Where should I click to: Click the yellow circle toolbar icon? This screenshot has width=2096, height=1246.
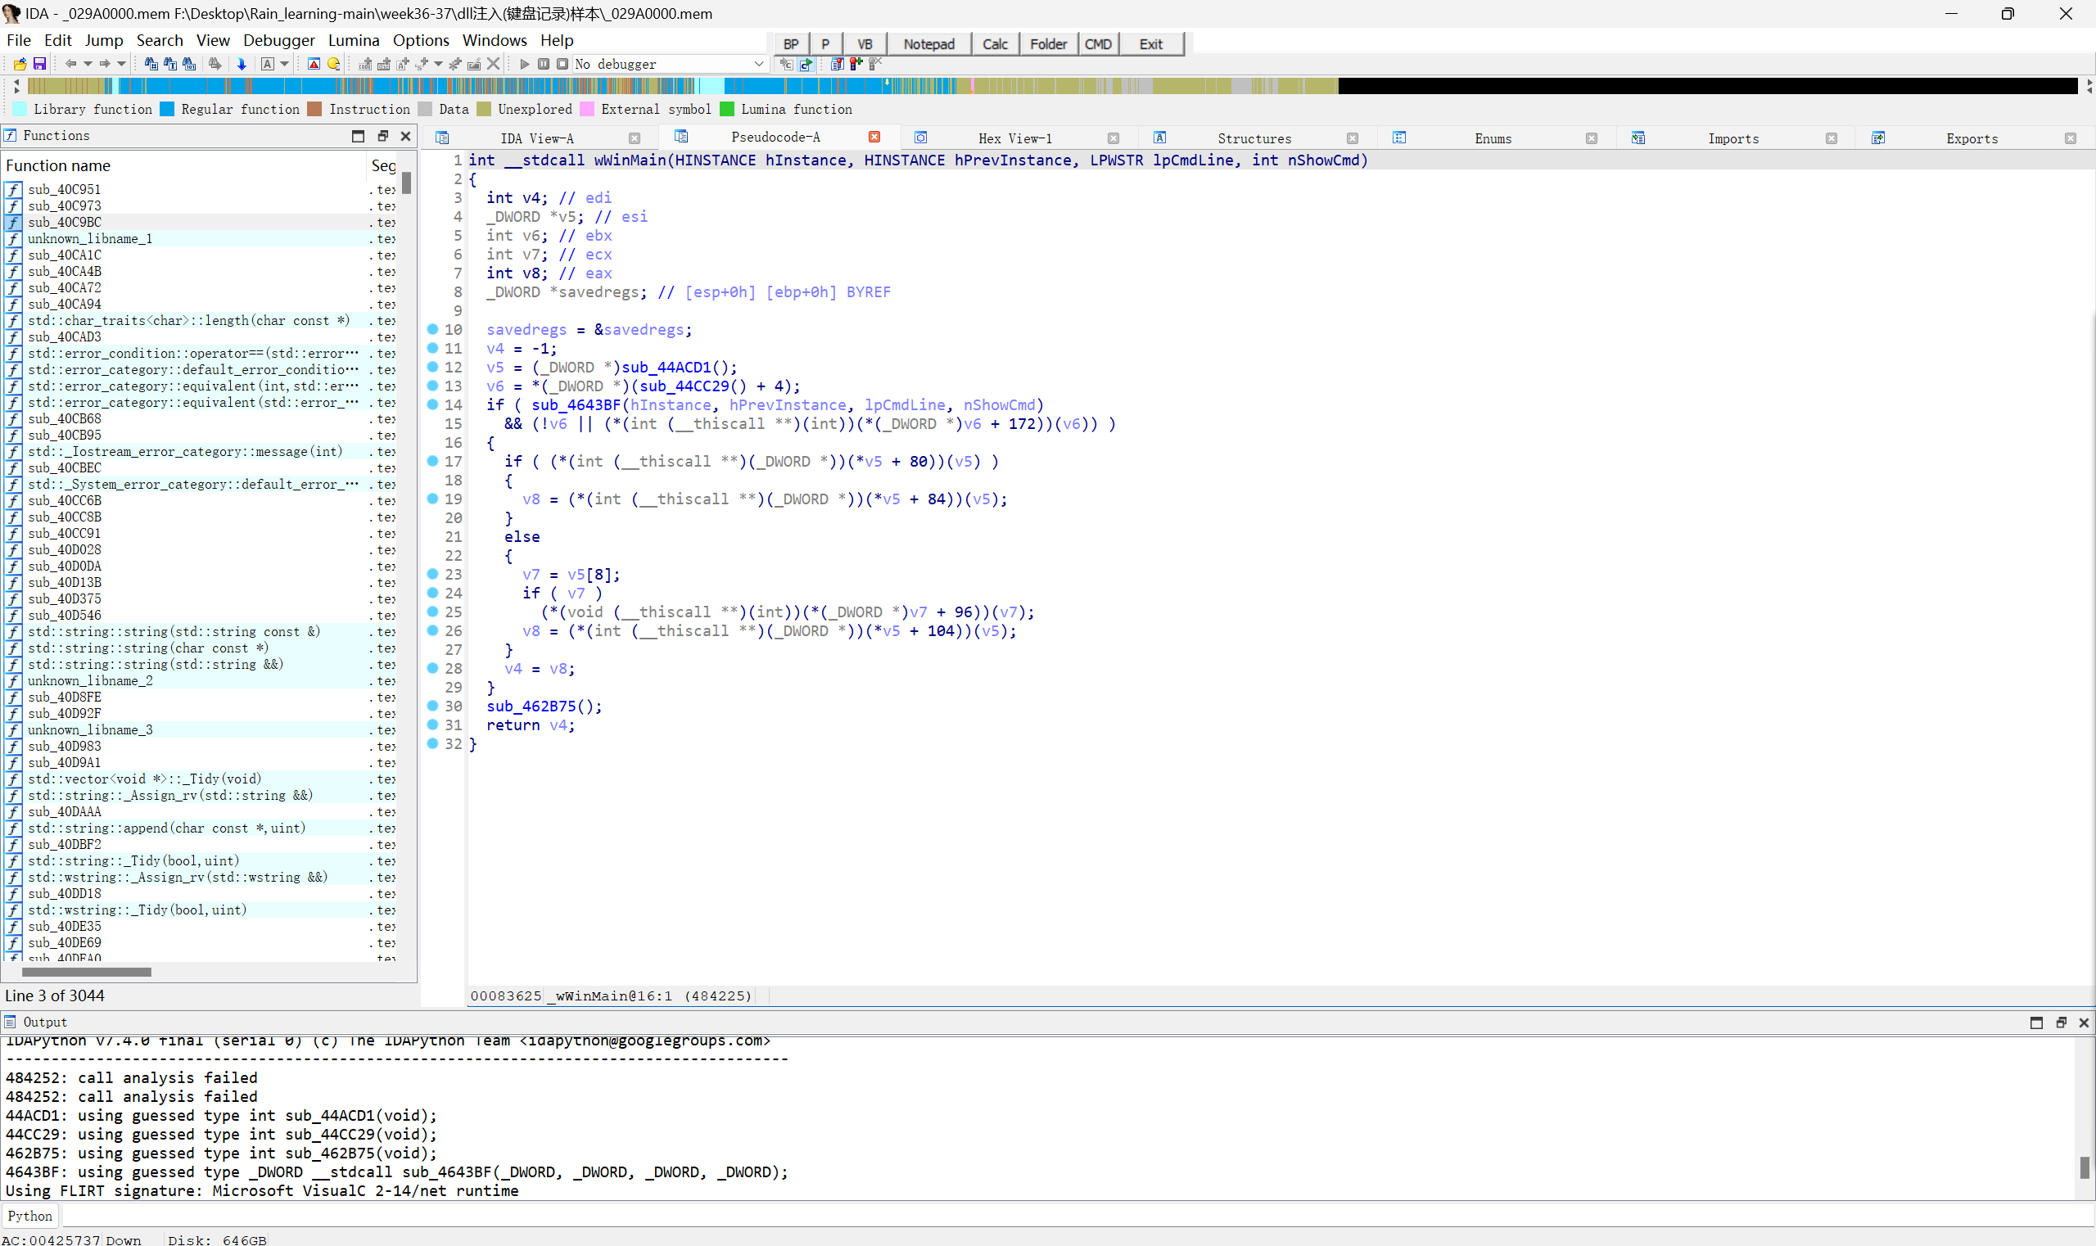(333, 64)
